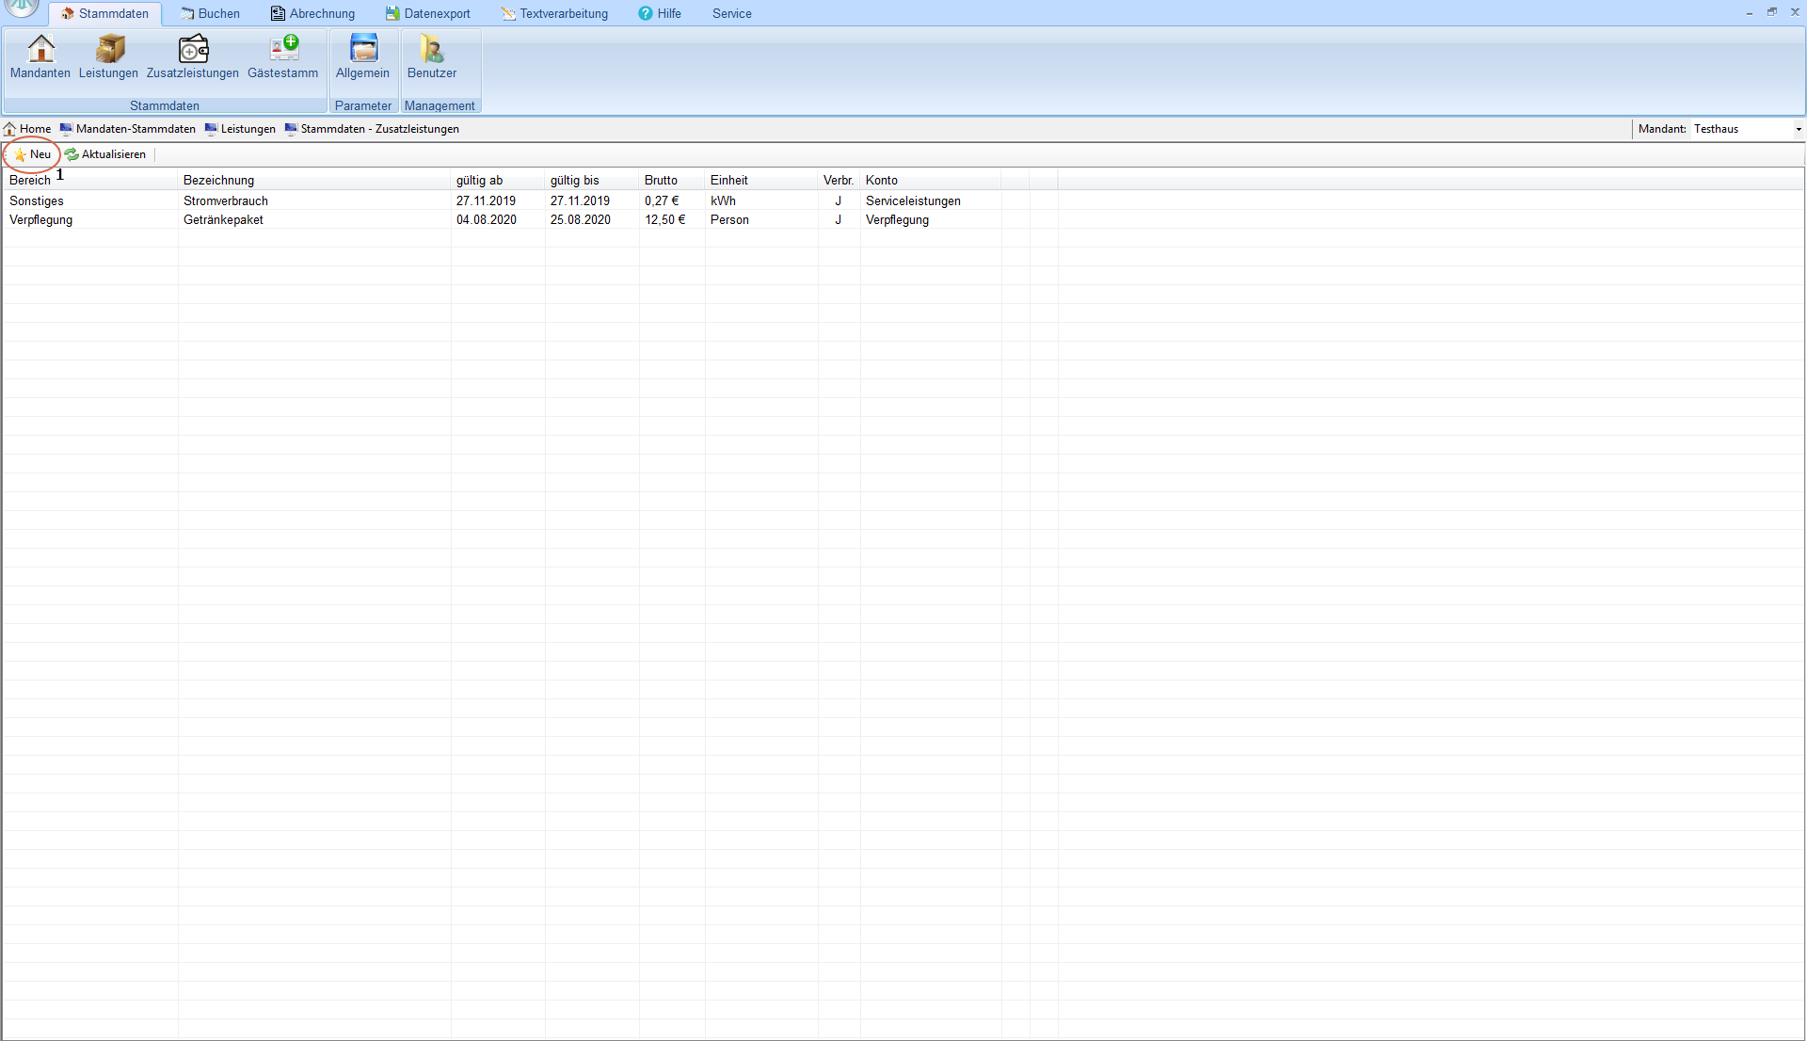
Task: Click the Aktualisieren refresh button
Action: tap(105, 154)
